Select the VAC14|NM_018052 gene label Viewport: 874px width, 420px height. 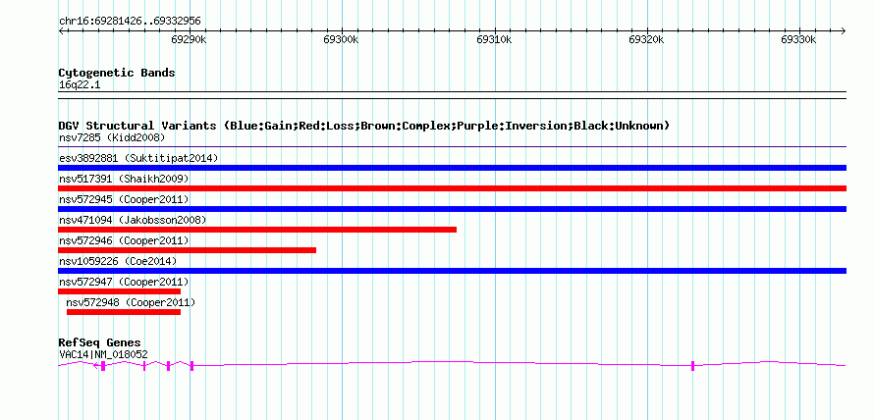[103, 353]
